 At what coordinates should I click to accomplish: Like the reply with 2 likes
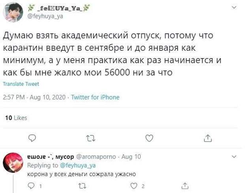pos(134,186)
